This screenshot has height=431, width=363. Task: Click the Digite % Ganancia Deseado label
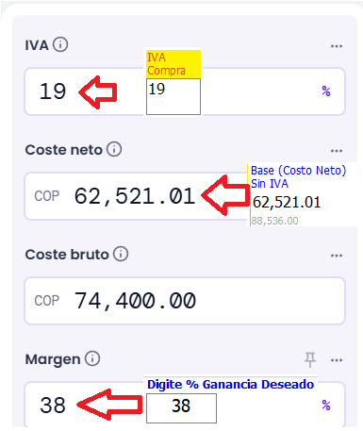coord(230,385)
